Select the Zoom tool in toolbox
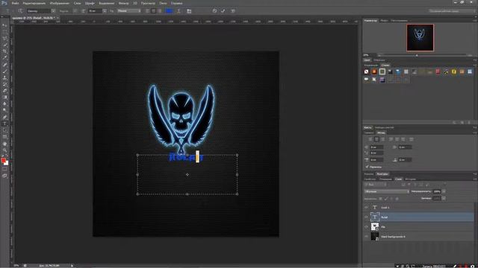This screenshot has width=478, height=268. (4, 150)
